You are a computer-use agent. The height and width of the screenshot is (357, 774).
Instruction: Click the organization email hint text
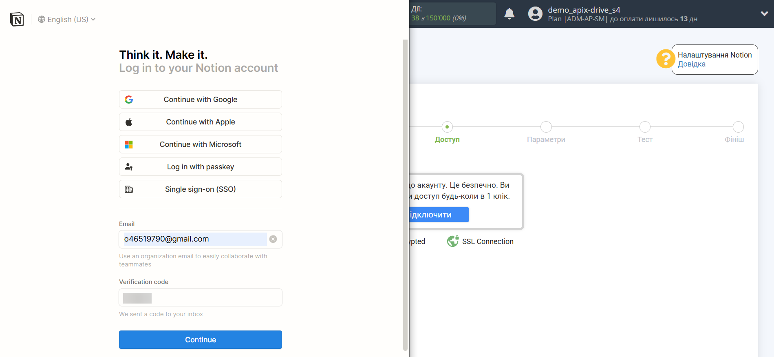click(193, 260)
